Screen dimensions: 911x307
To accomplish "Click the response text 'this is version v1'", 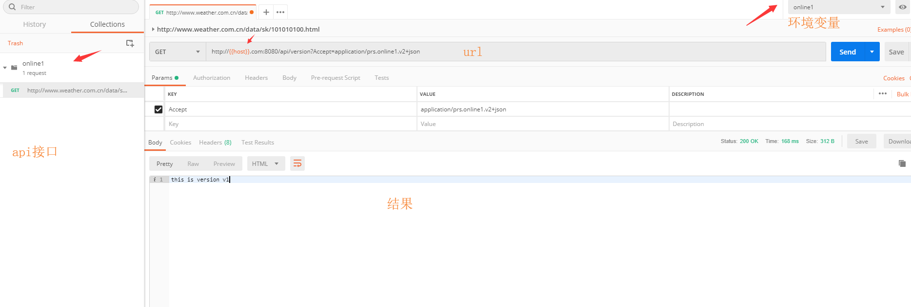I will (x=200, y=180).
